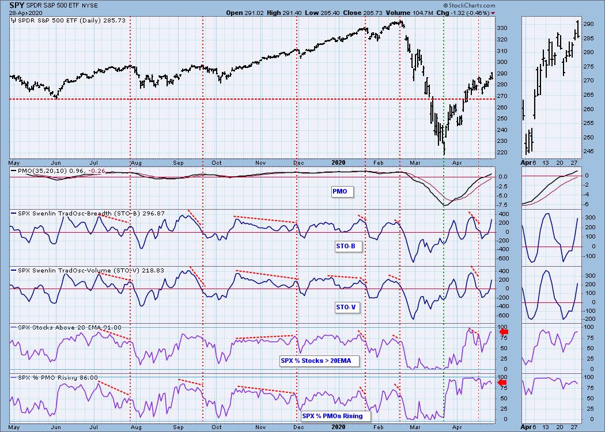Click the -4 label on the zoom PMO axis
The height and width of the screenshot is (432, 605).
[x=586, y=195]
